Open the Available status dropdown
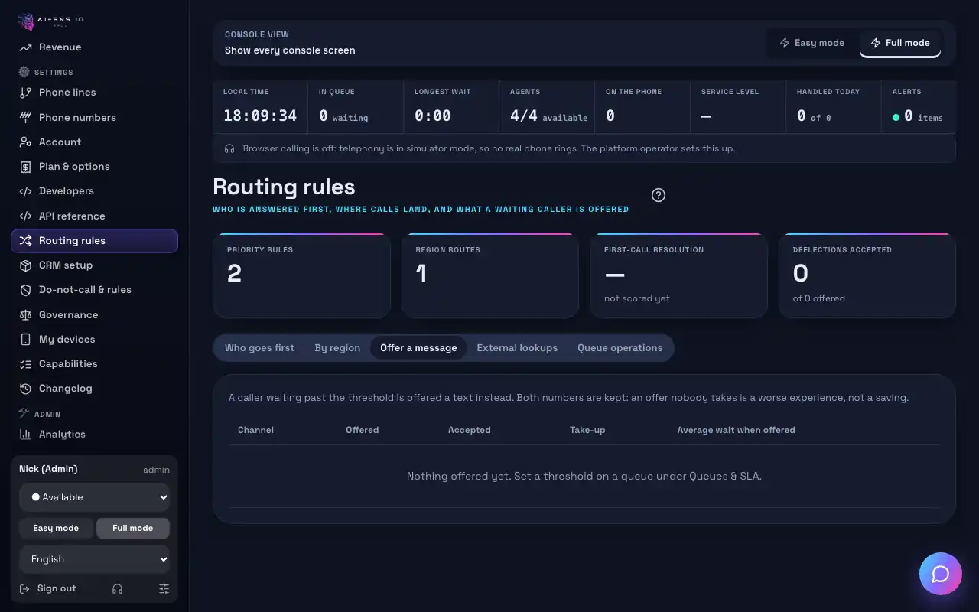 tap(95, 497)
